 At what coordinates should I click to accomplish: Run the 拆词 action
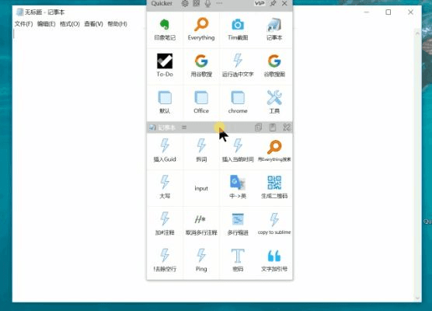tap(201, 151)
